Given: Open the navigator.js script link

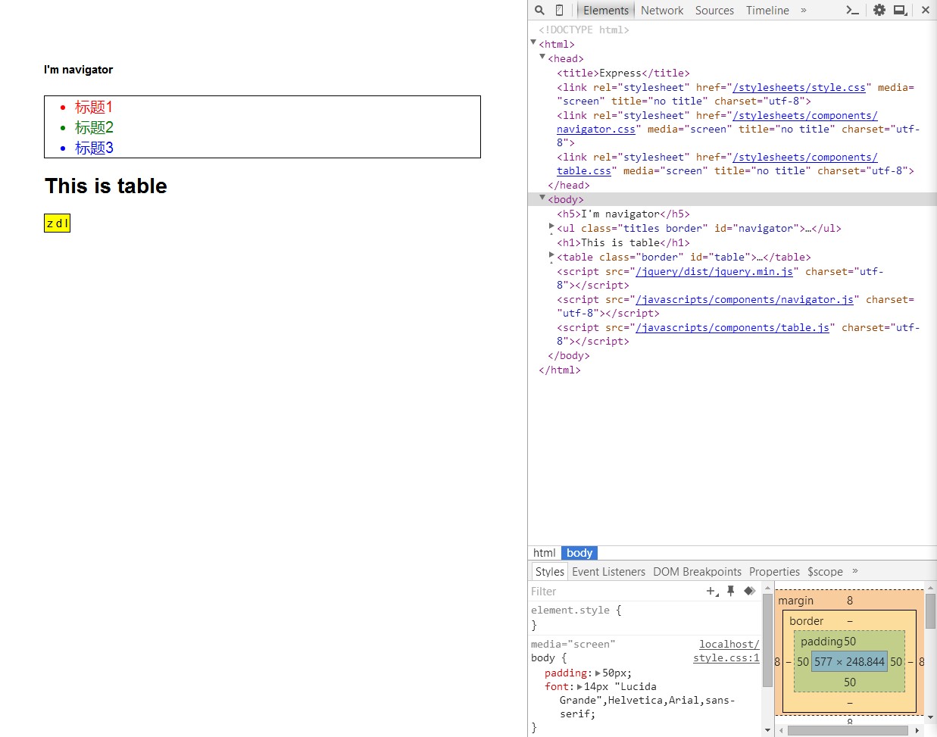Looking at the screenshot, I should [x=745, y=299].
